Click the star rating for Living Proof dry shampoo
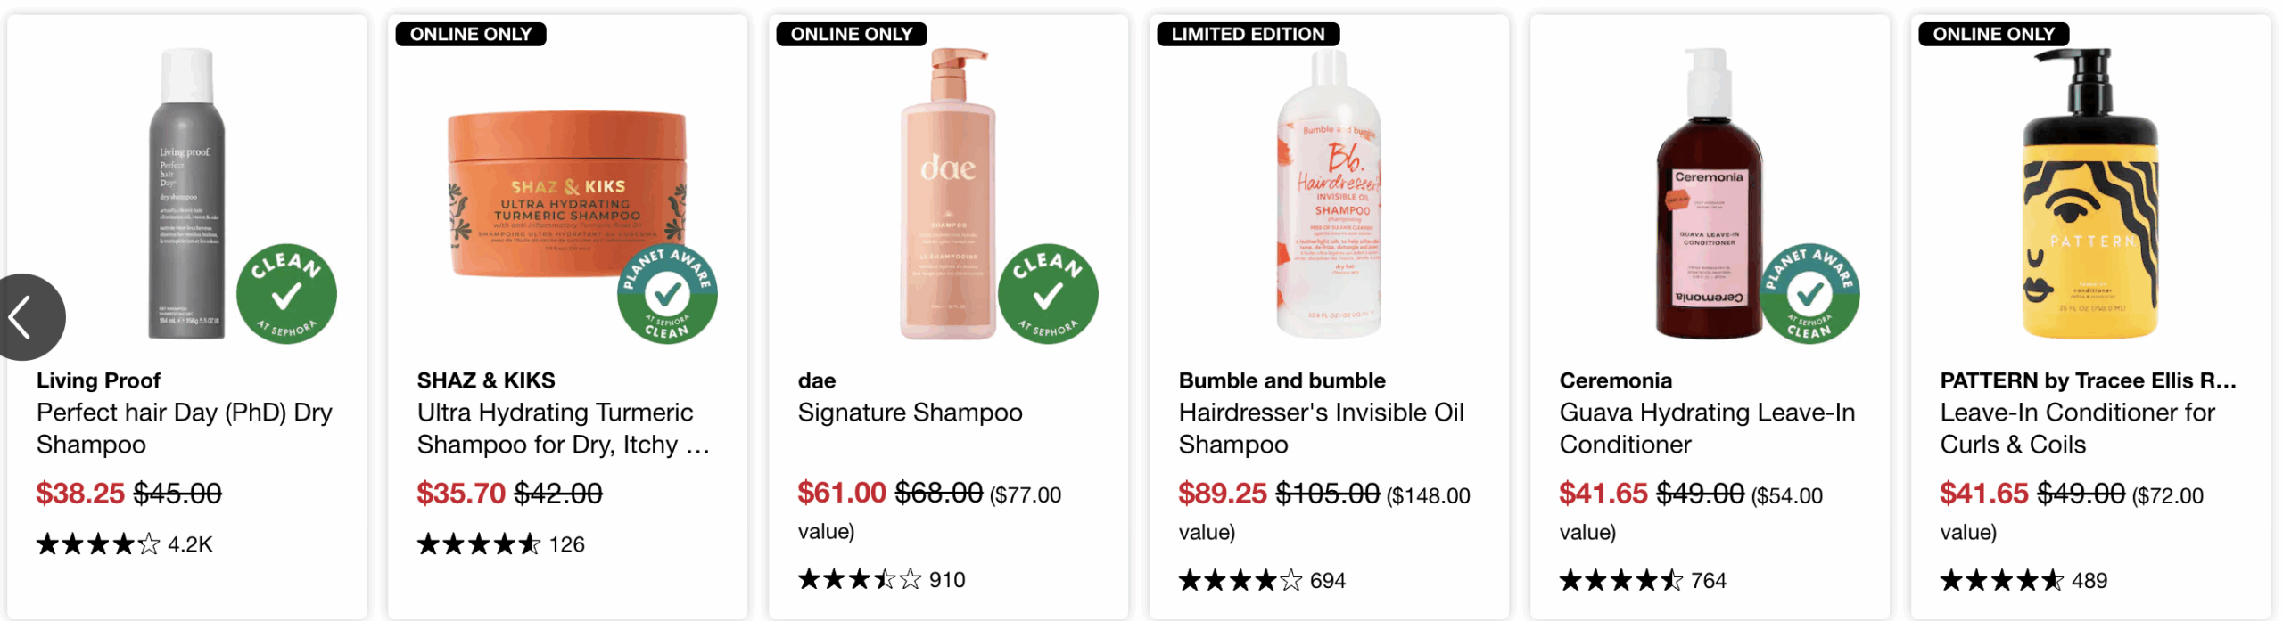Screen dimensions: 2283x621 98,544
